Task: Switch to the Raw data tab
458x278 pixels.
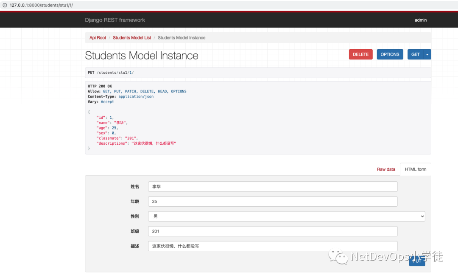Action: pos(386,169)
